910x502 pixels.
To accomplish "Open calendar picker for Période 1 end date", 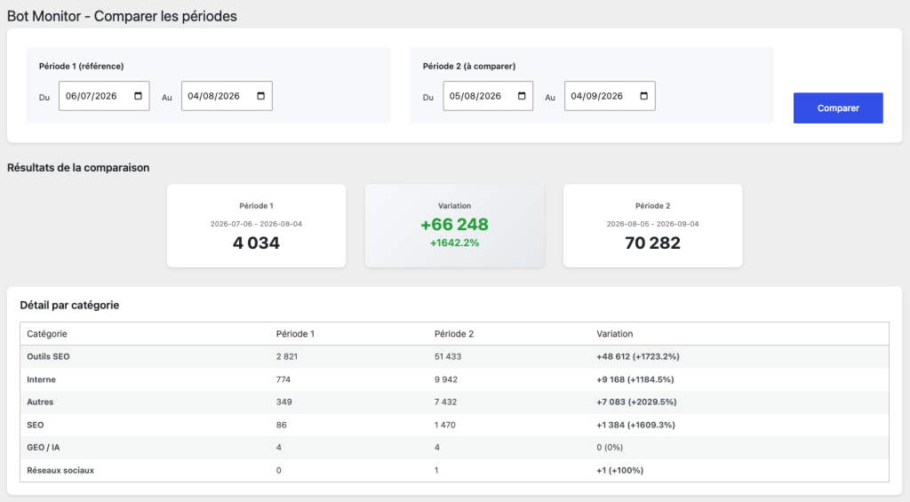I will tap(260, 96).
